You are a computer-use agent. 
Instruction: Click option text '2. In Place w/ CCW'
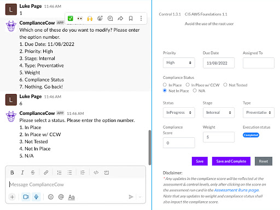click(40, 135)
